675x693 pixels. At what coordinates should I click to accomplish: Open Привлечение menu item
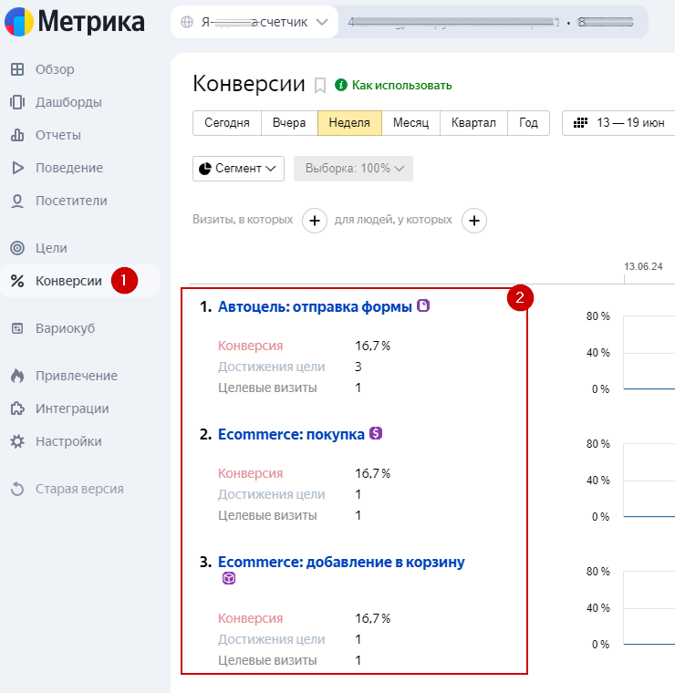coord(76,376)
